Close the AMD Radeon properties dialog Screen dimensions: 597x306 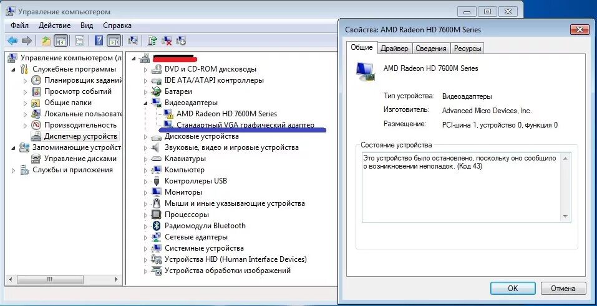[580, 30]
